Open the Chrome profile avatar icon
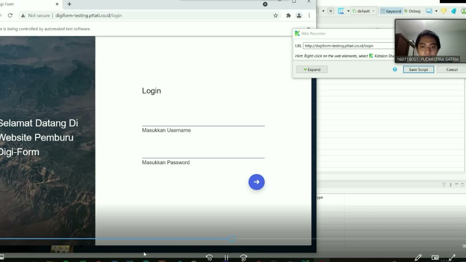This screenshot has height=262, width=466. point(299,15)
